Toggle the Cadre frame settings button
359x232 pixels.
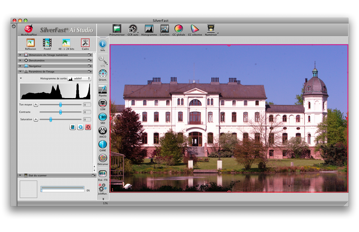85,43
